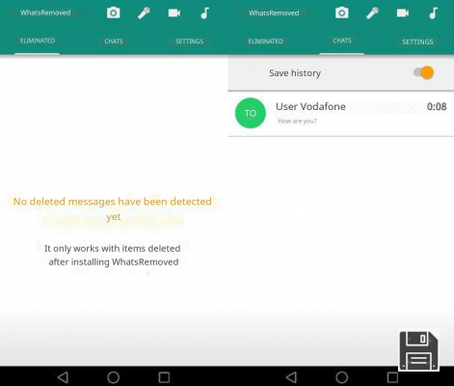The width and height of the screenshot is (454, 386).
Task: Open the User Vodafone chat
Action: (x=341, y=114)
